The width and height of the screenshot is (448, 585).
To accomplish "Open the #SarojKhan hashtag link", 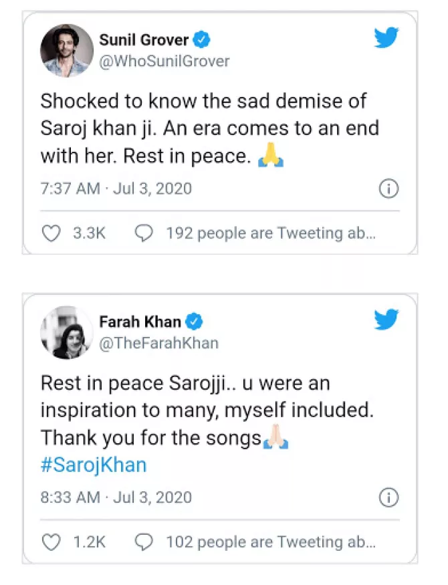I will (94, 465).
